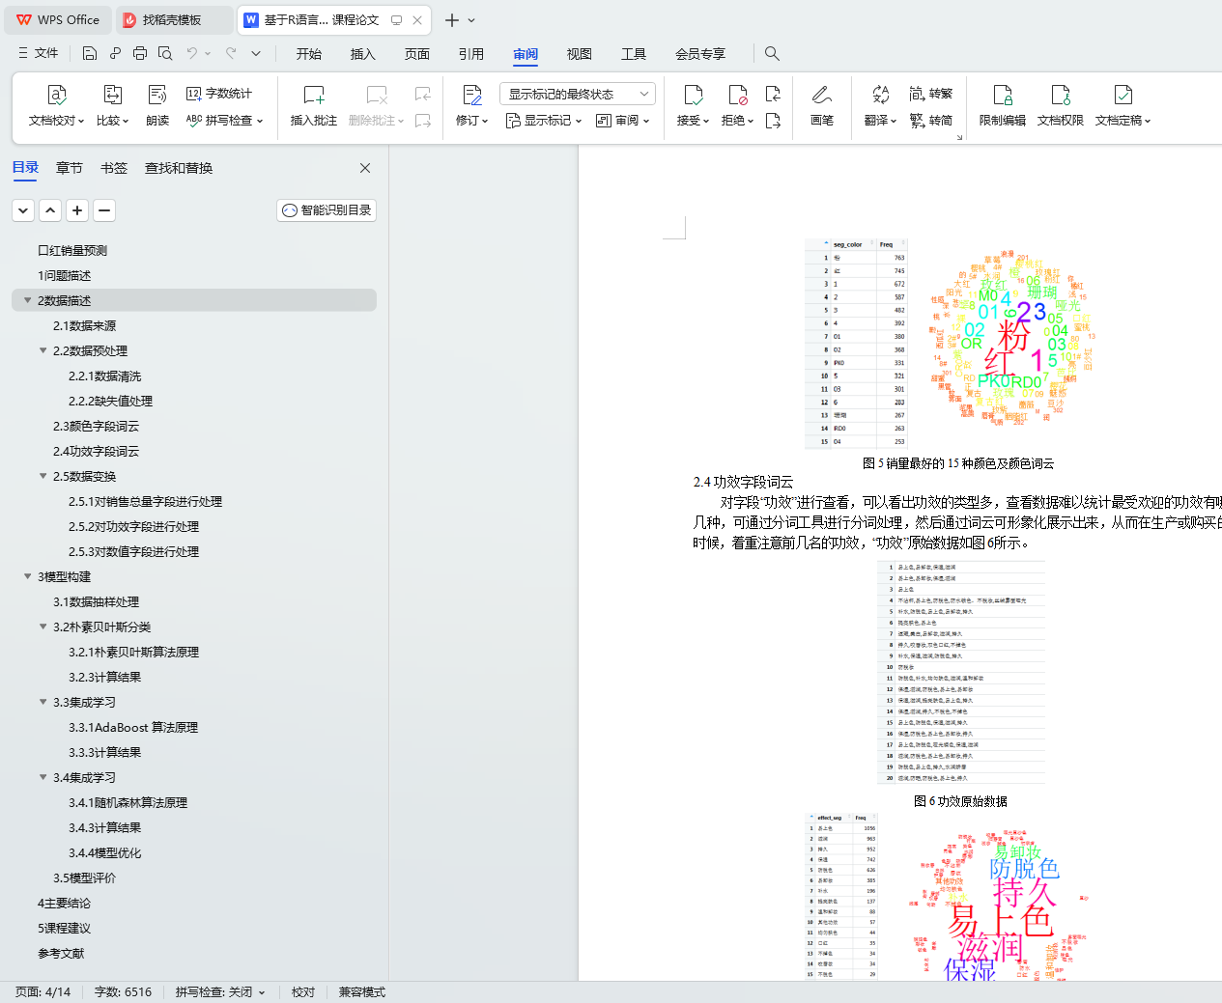Viewport: 1222px width, 1003px height.
Task: Open 字数统计 word count
Action: pos(219,94)
